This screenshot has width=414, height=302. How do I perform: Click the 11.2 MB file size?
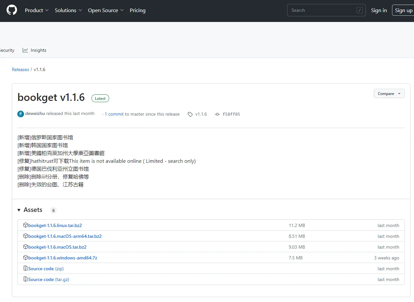click(x=297, y=225)
